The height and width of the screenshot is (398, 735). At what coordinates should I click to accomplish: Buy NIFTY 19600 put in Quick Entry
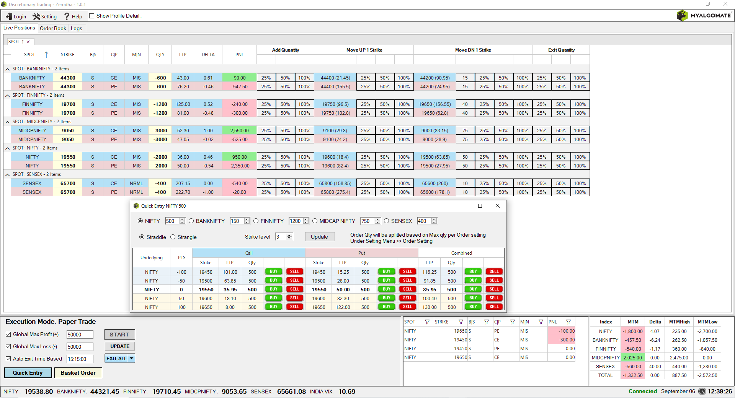pos(387,298)
